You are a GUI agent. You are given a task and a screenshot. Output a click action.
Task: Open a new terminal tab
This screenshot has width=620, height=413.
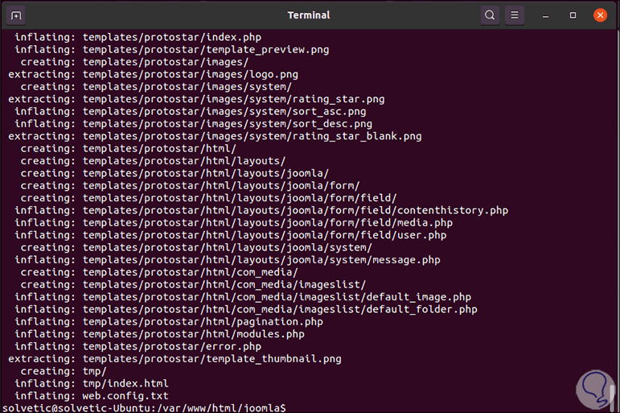(17, 15)
